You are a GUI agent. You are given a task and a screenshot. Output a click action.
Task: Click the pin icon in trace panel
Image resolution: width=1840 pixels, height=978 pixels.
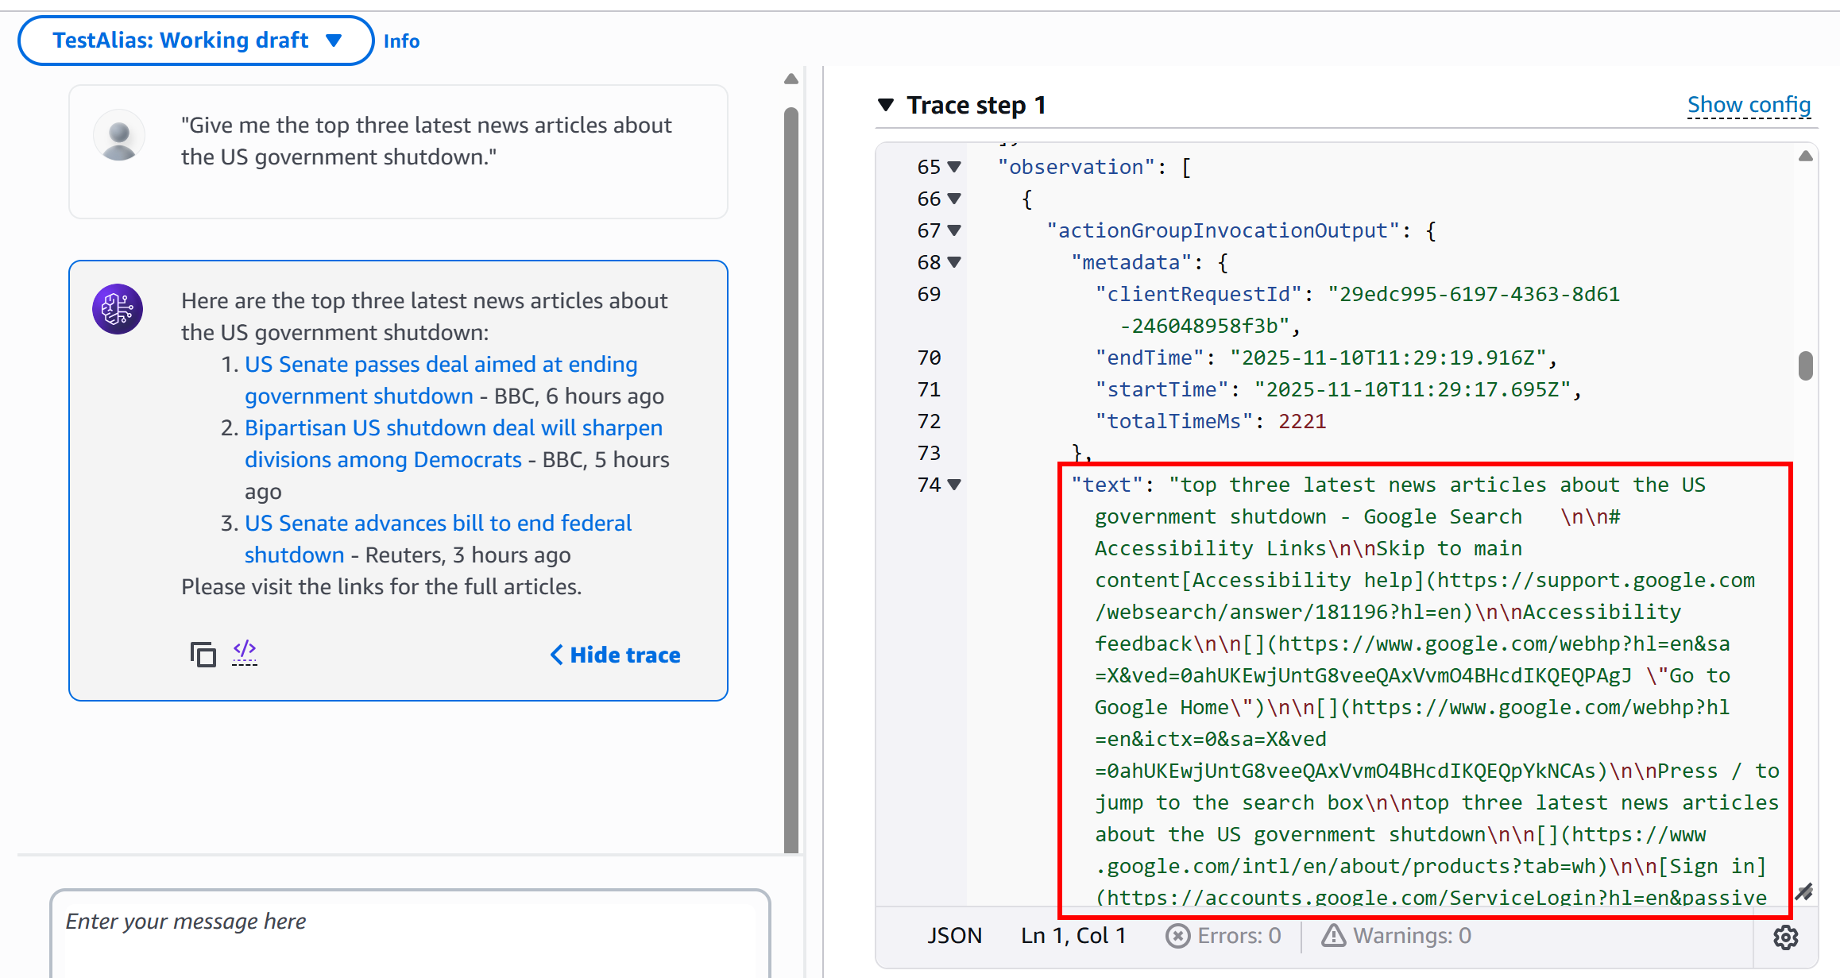(x=1803, y=891)
